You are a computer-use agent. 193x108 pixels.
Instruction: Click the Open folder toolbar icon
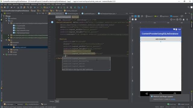click(x=2, y=7)
